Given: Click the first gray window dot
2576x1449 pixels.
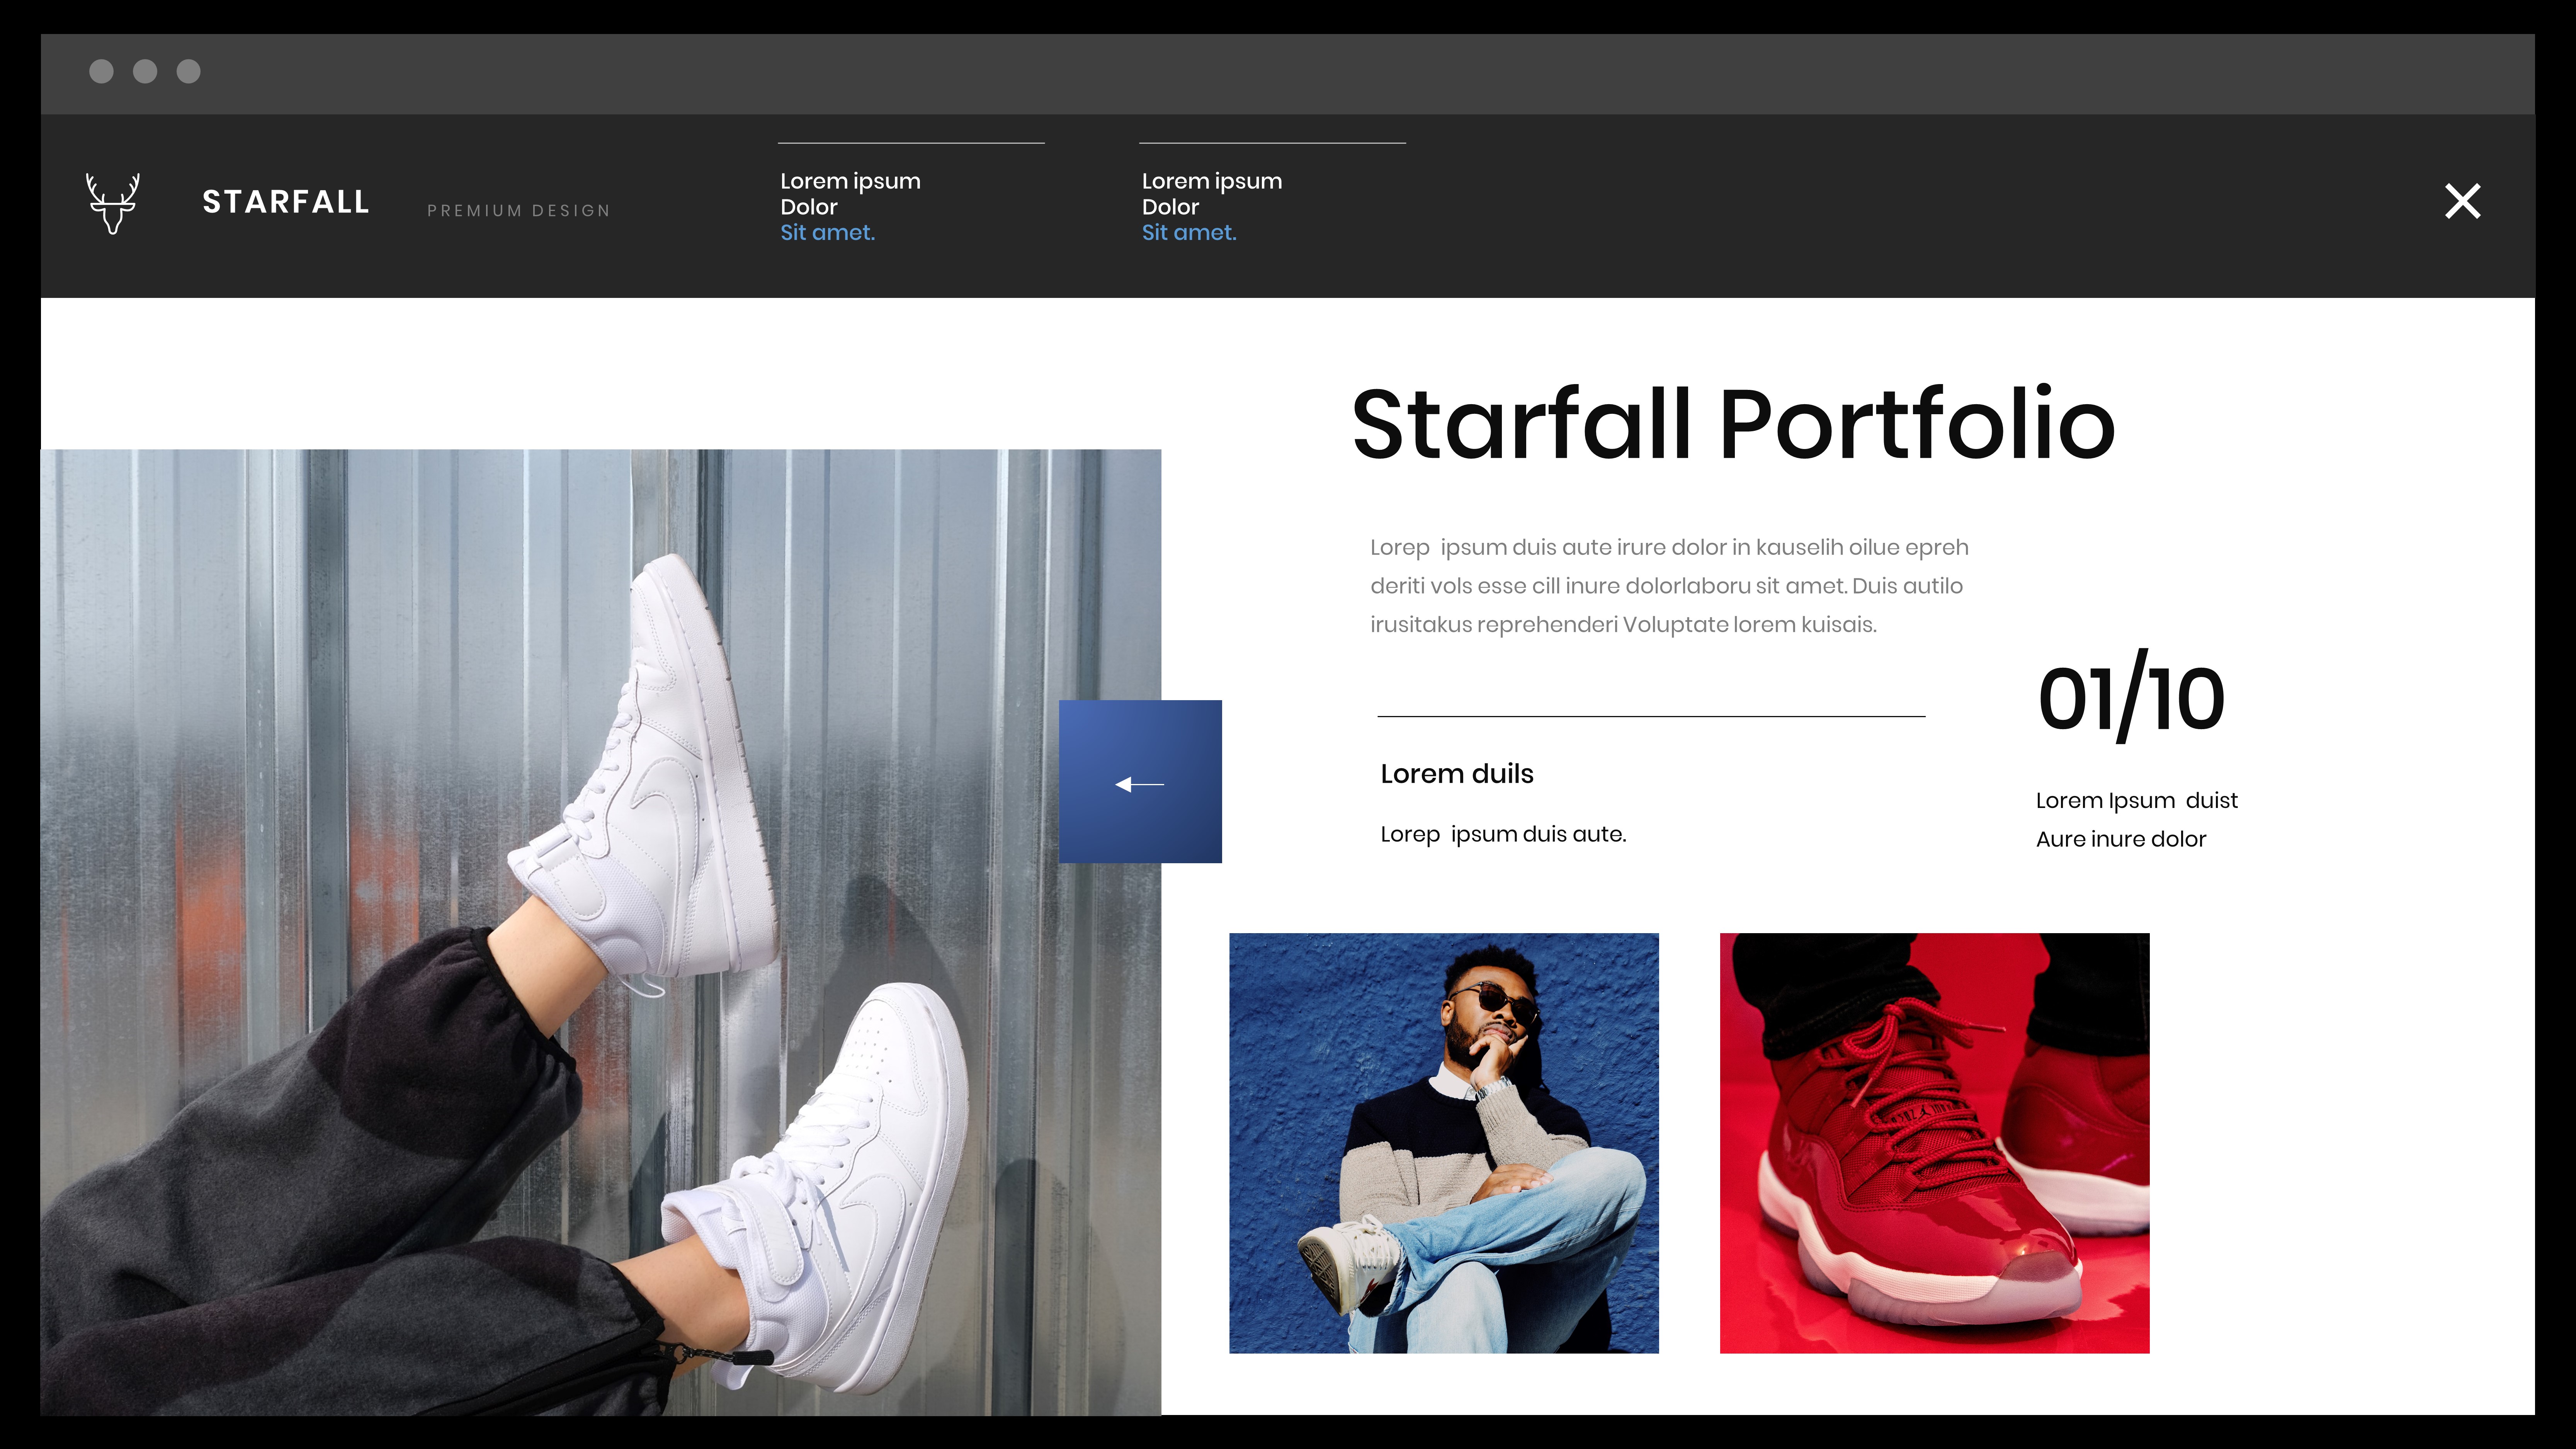Looking at the screenshot, I should coord(101,71).
